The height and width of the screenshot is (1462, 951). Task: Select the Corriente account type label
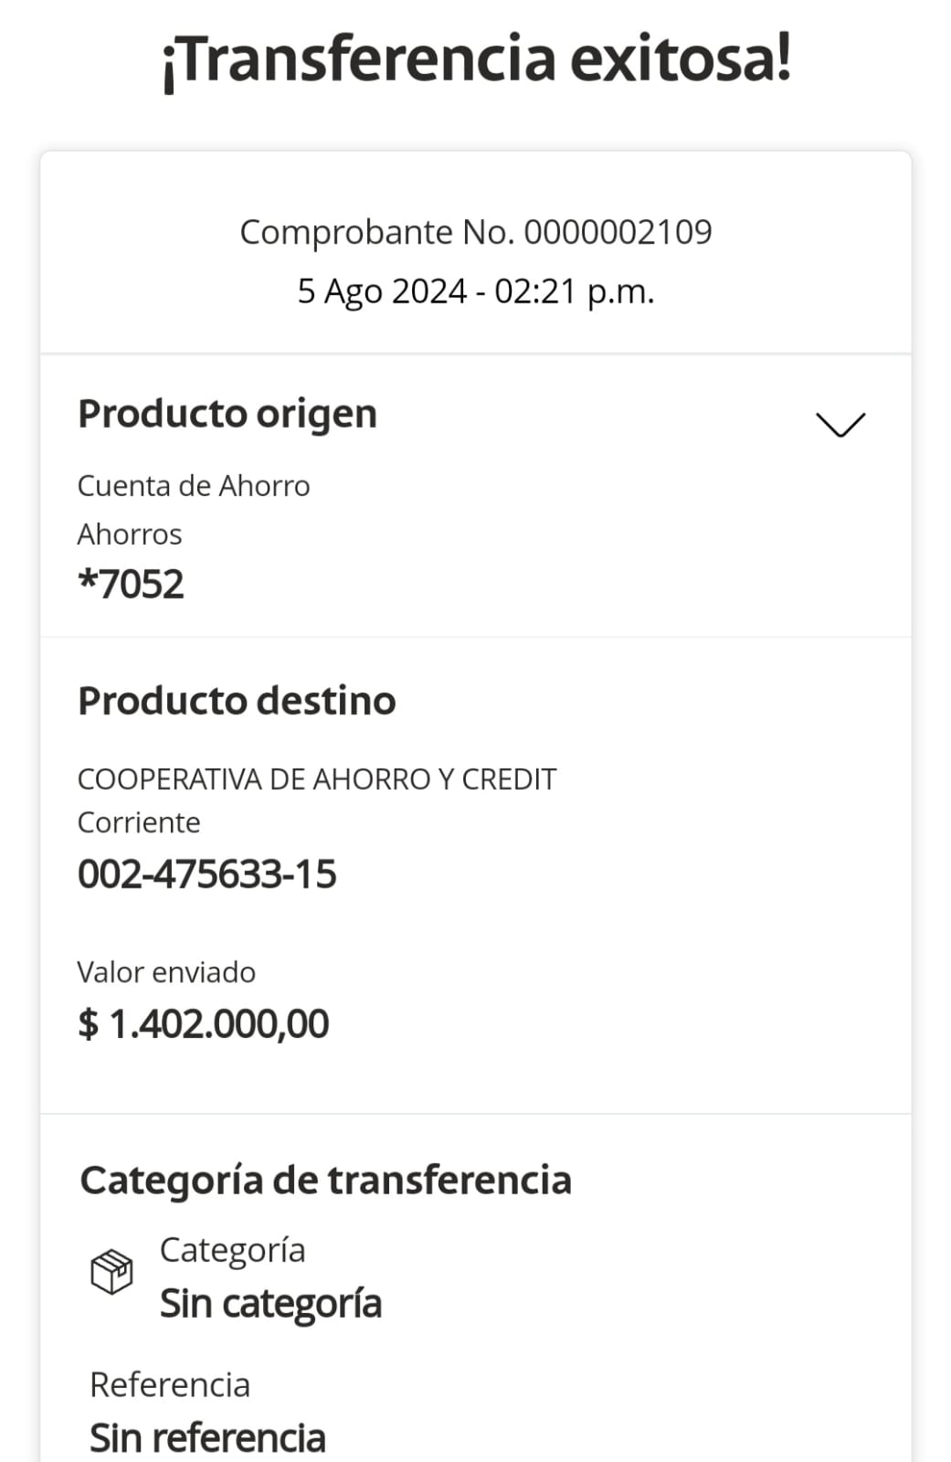click(x=139, y=822)
